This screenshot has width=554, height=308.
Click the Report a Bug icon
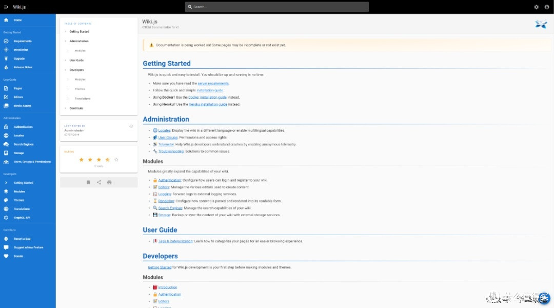(6, 239)
